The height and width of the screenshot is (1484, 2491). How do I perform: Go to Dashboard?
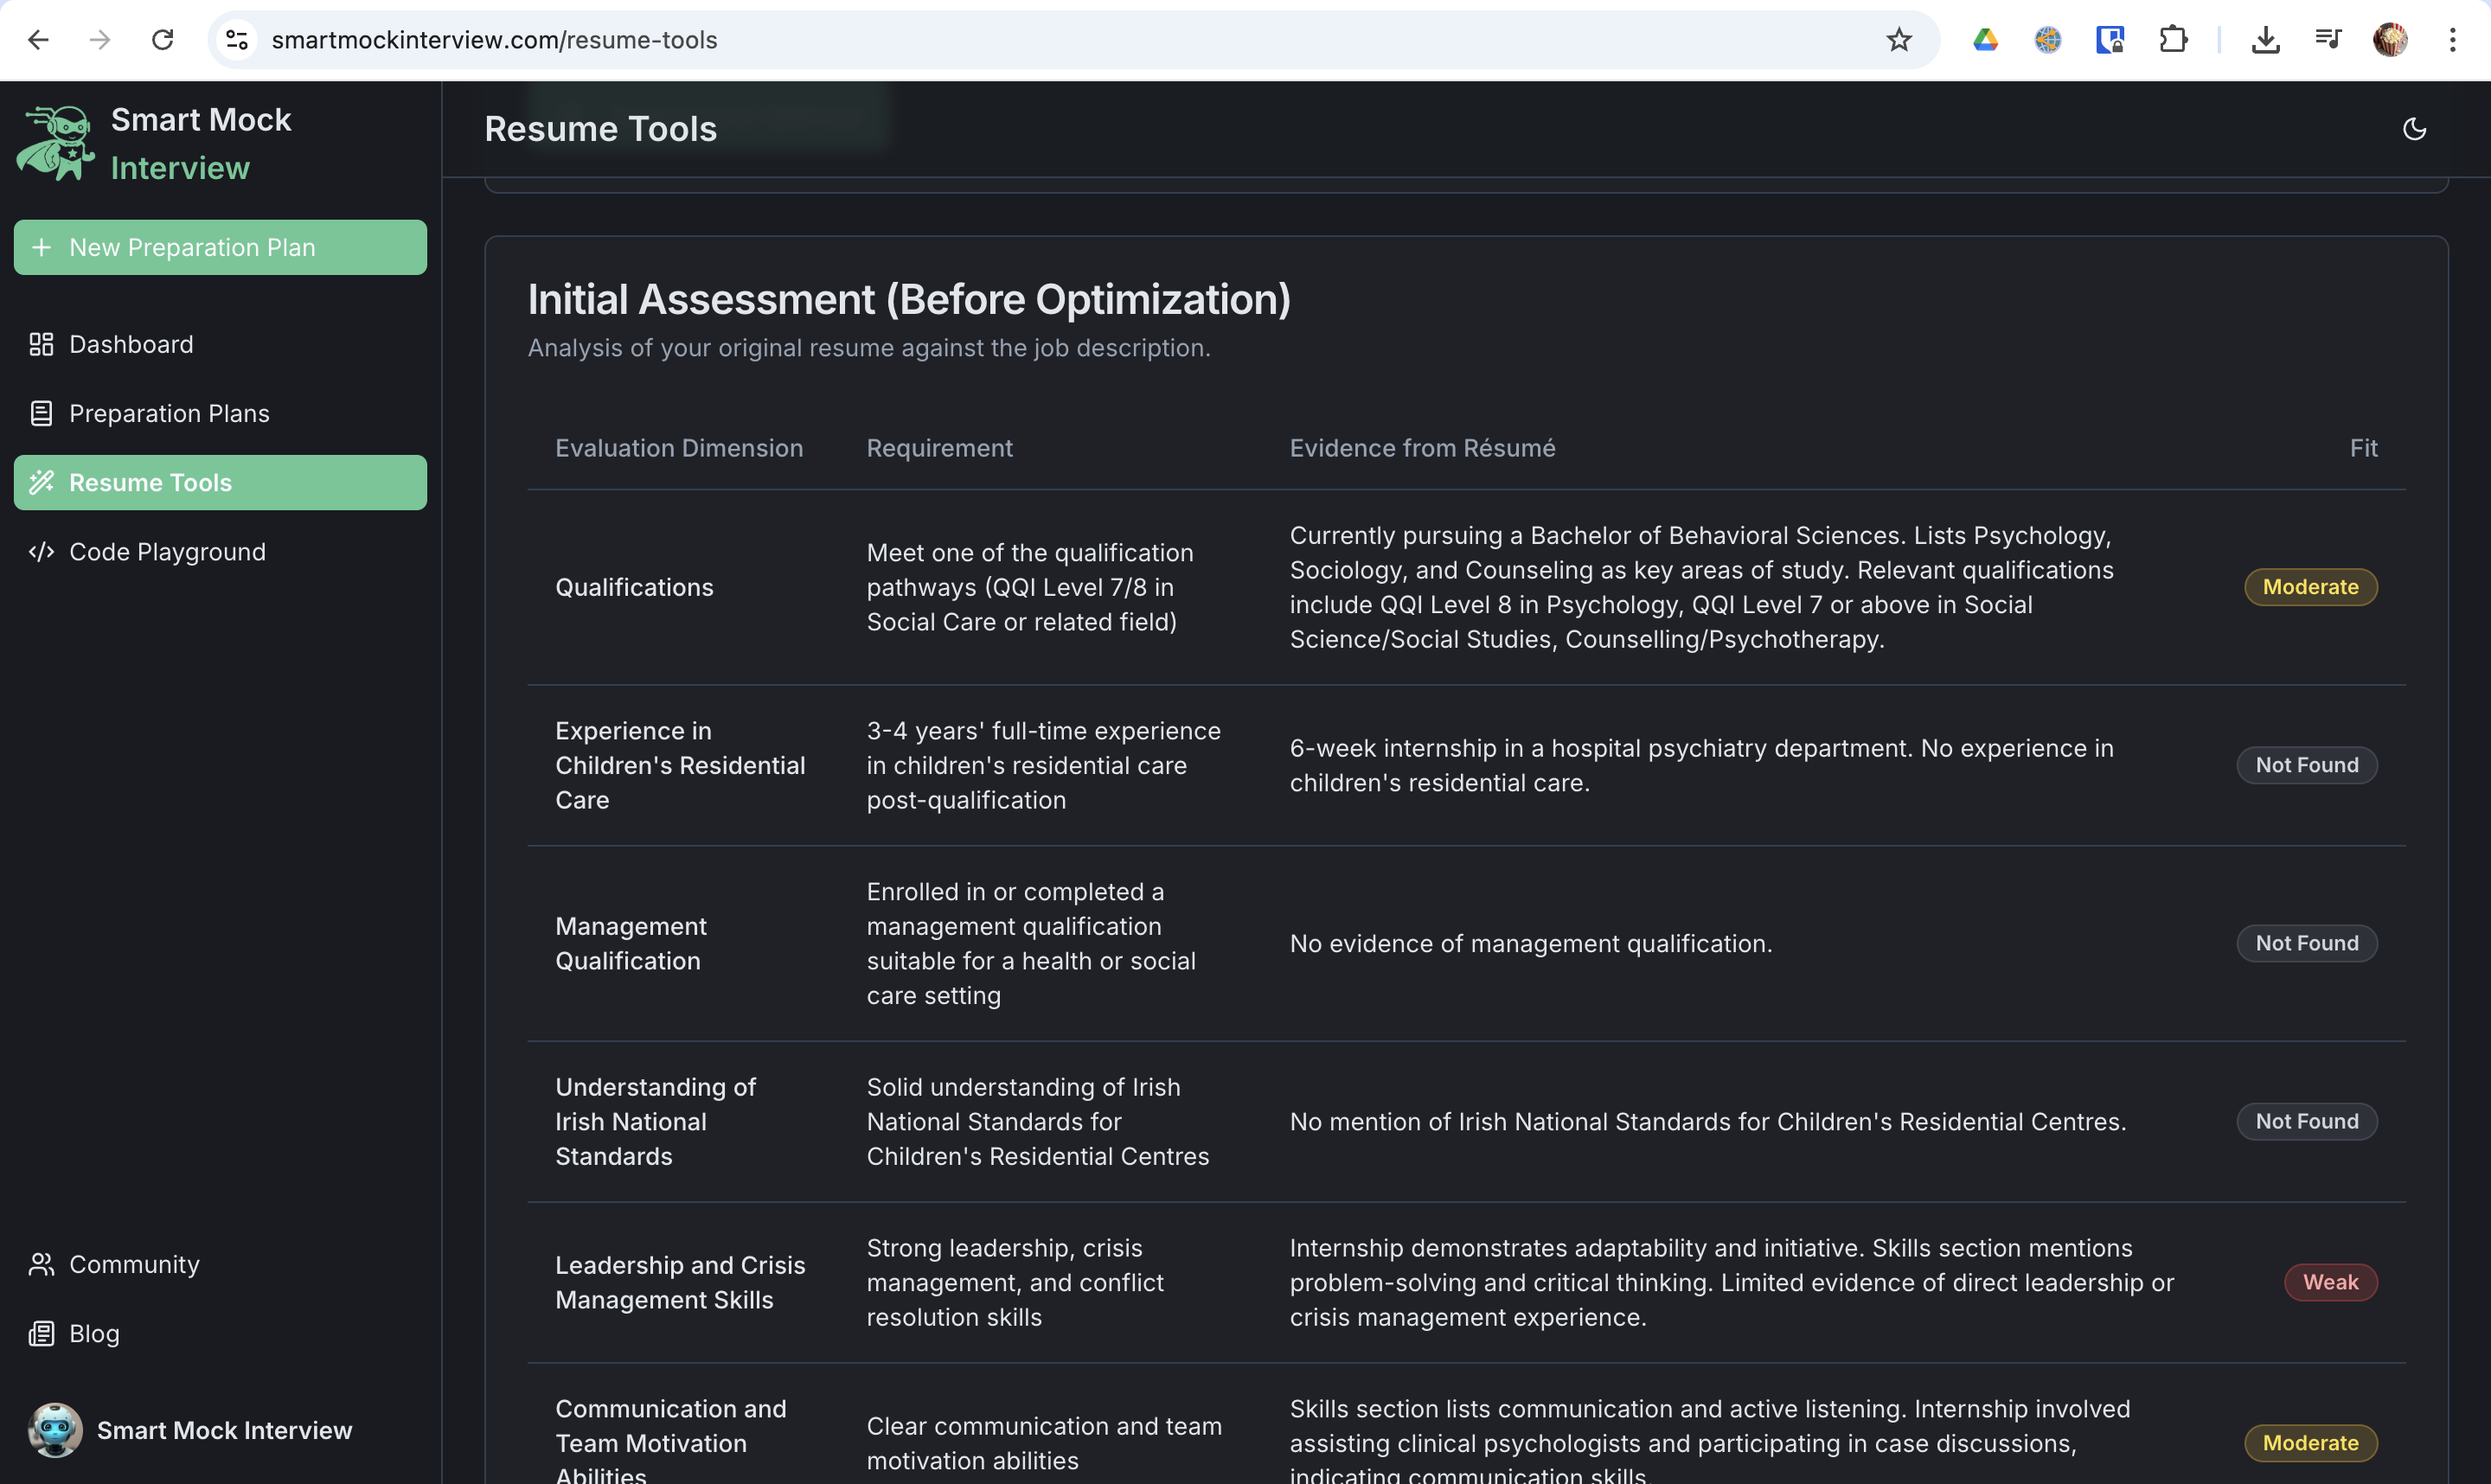click(x=220, y=344)
